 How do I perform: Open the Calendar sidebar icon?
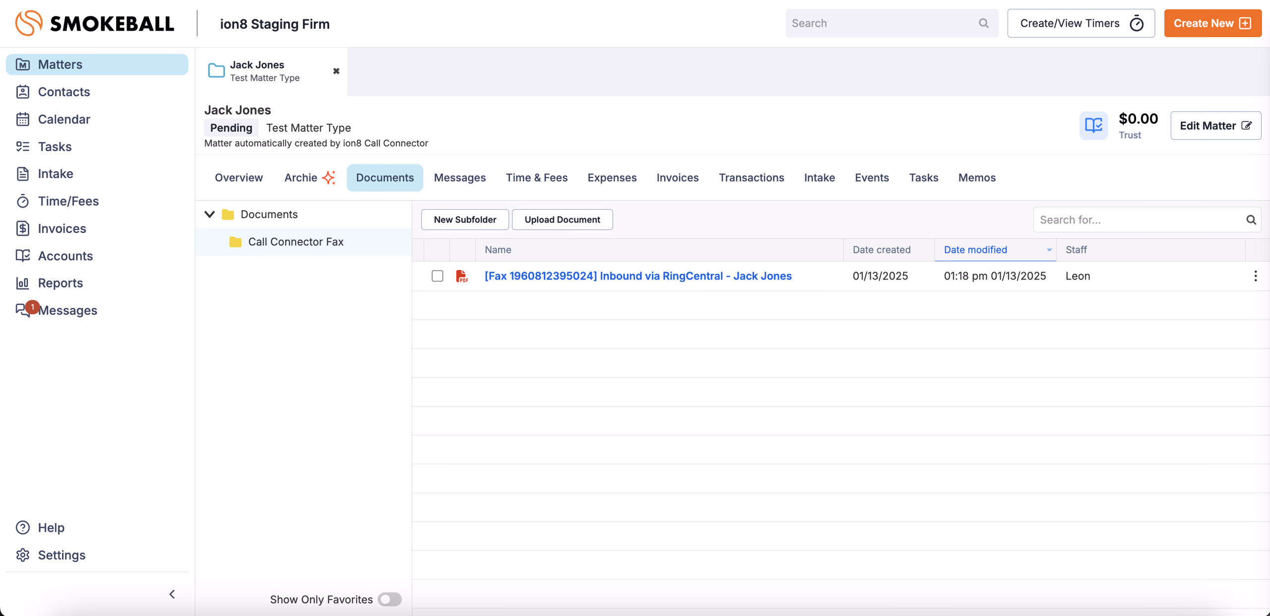(x=23, y=119)
